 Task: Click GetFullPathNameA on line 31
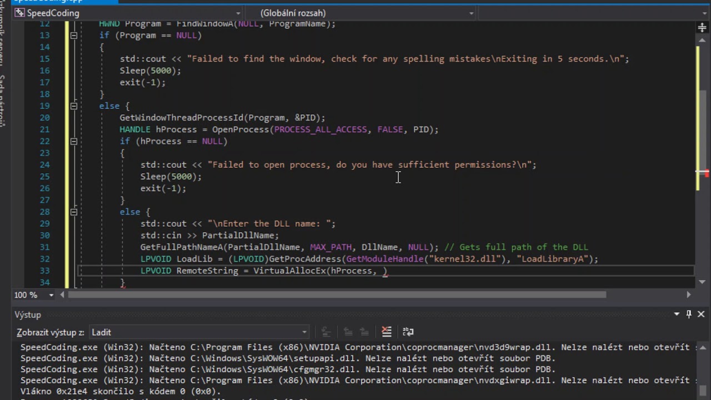pyautogui.click(x=182, y=247)
